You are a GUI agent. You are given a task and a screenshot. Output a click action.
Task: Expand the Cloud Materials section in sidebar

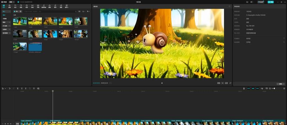tap(6, 29)
